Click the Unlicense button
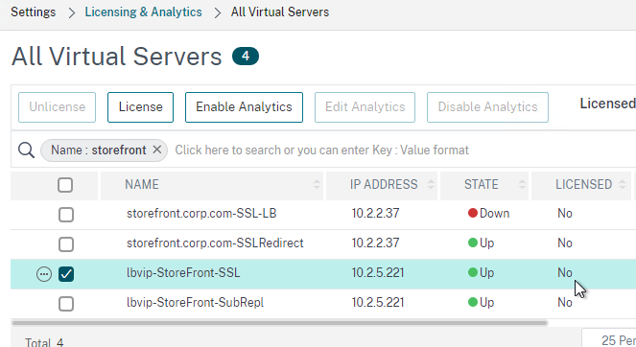Image resolution: width=636 pixels, height=347 pixels. pos(57,107)
